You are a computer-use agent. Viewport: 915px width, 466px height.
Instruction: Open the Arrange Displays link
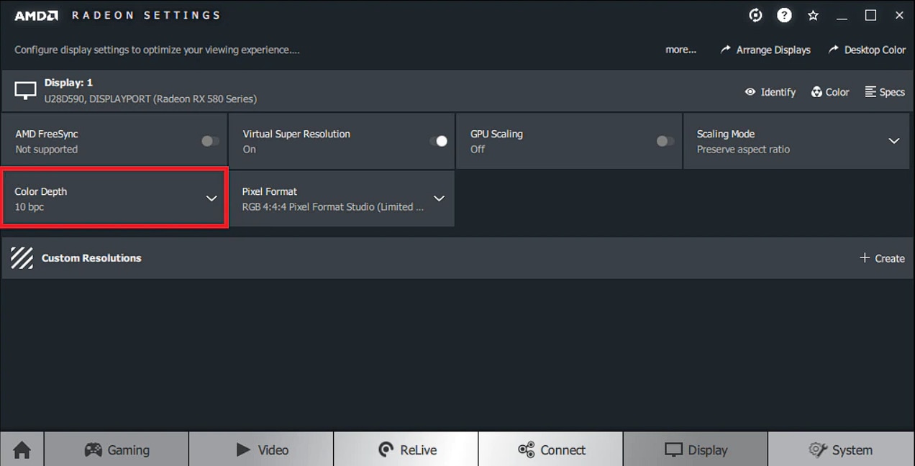(765, 50)
